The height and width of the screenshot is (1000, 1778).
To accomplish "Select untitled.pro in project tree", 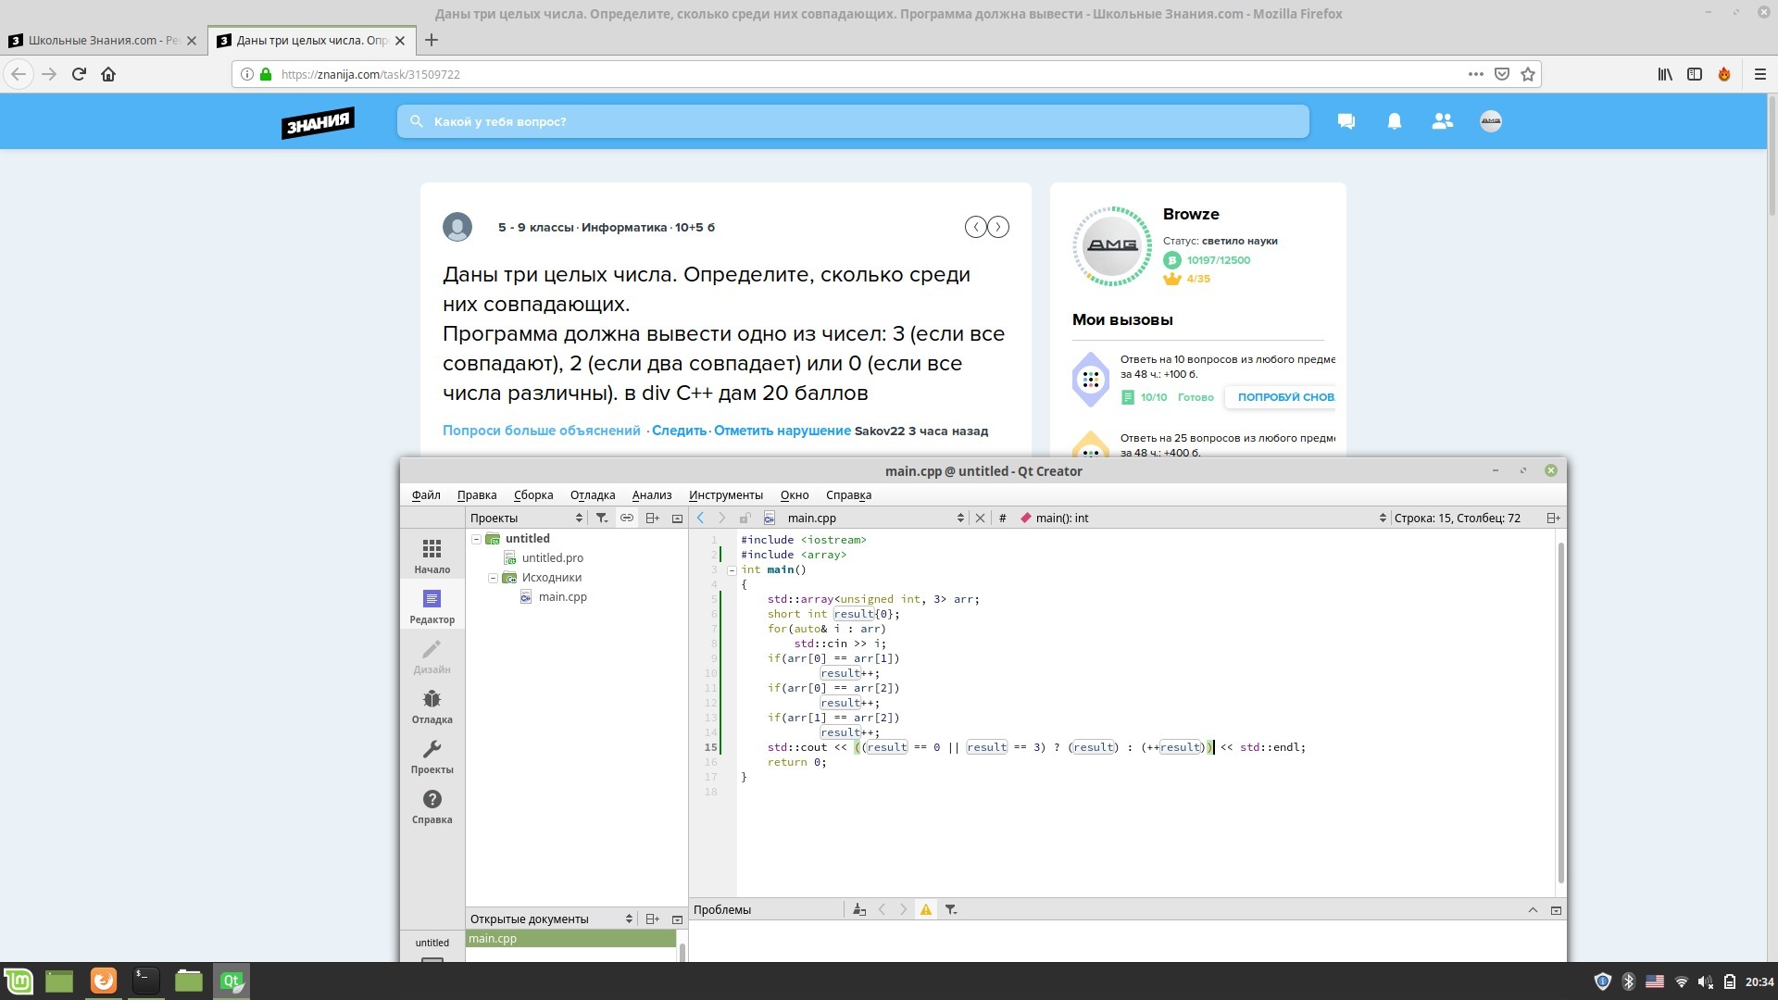I will click(x=552, y=558).
